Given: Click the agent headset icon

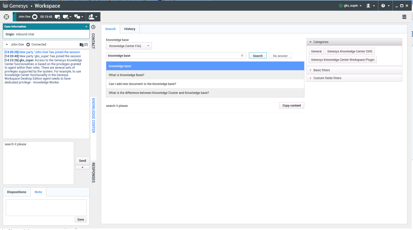Looking at the screenshot, I should (x=368, y=6).
